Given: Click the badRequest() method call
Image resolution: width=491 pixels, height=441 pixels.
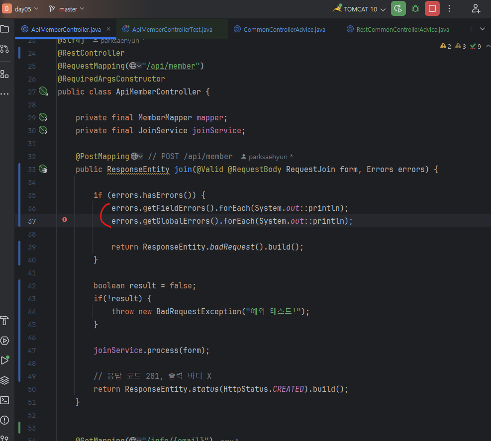Looking at the screenshot, I should point(236,247).
